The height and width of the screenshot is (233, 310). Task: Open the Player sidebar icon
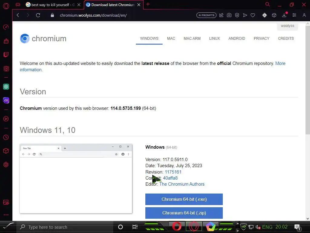[6, 119]
